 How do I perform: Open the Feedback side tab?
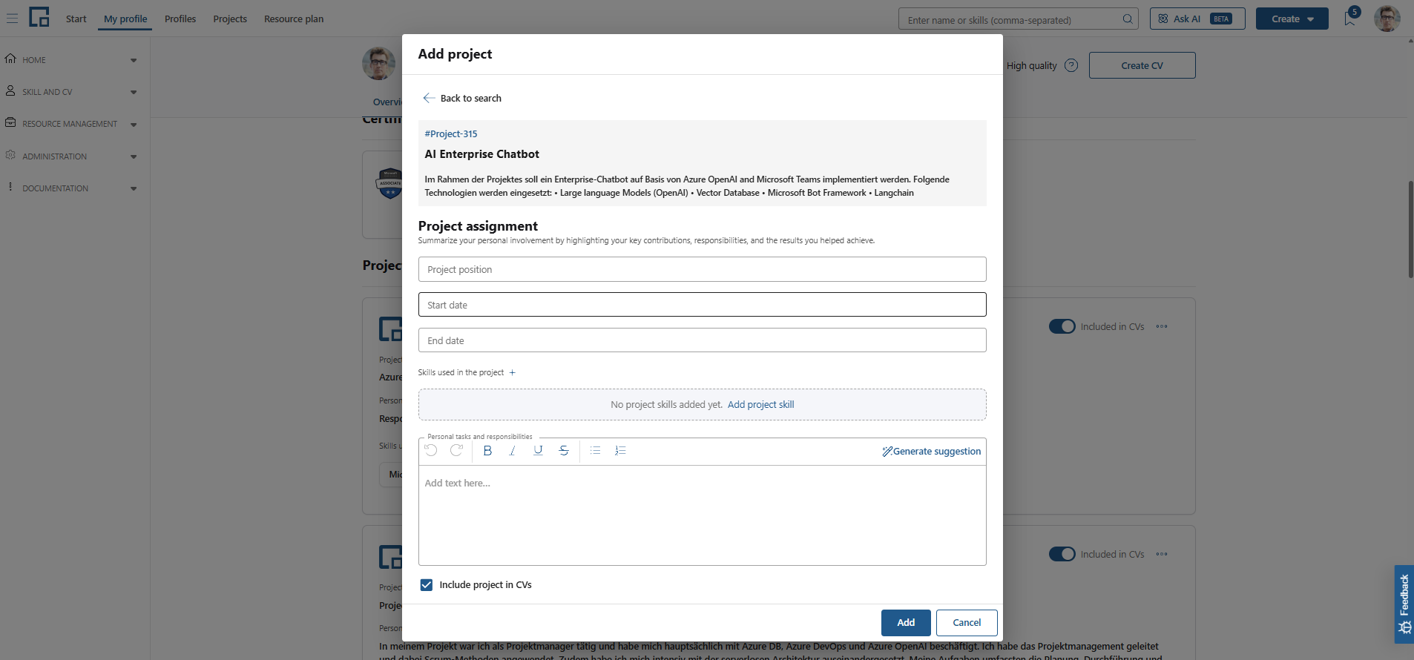(1404, 604)
